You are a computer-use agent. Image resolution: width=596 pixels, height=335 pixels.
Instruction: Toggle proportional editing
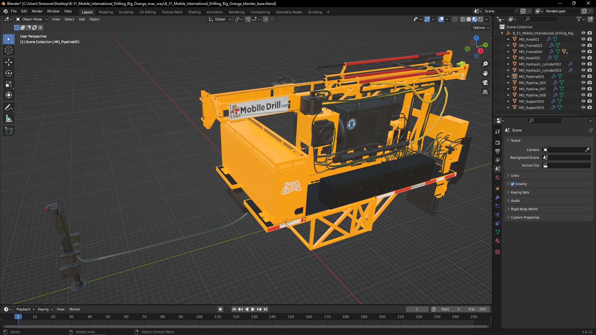[266, 19]
